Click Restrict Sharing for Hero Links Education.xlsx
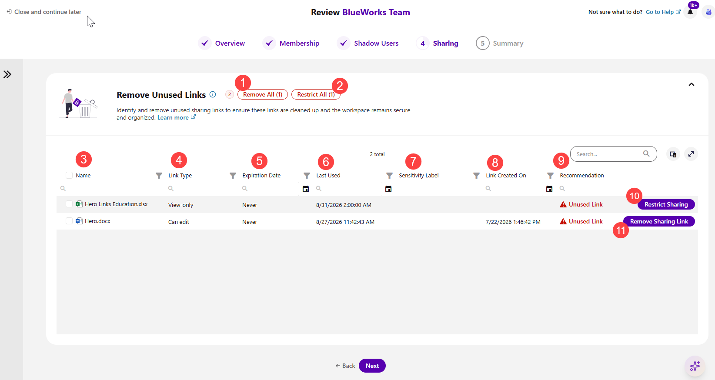Viewport: 715px width, 380px height. click(x=666, y=204)
